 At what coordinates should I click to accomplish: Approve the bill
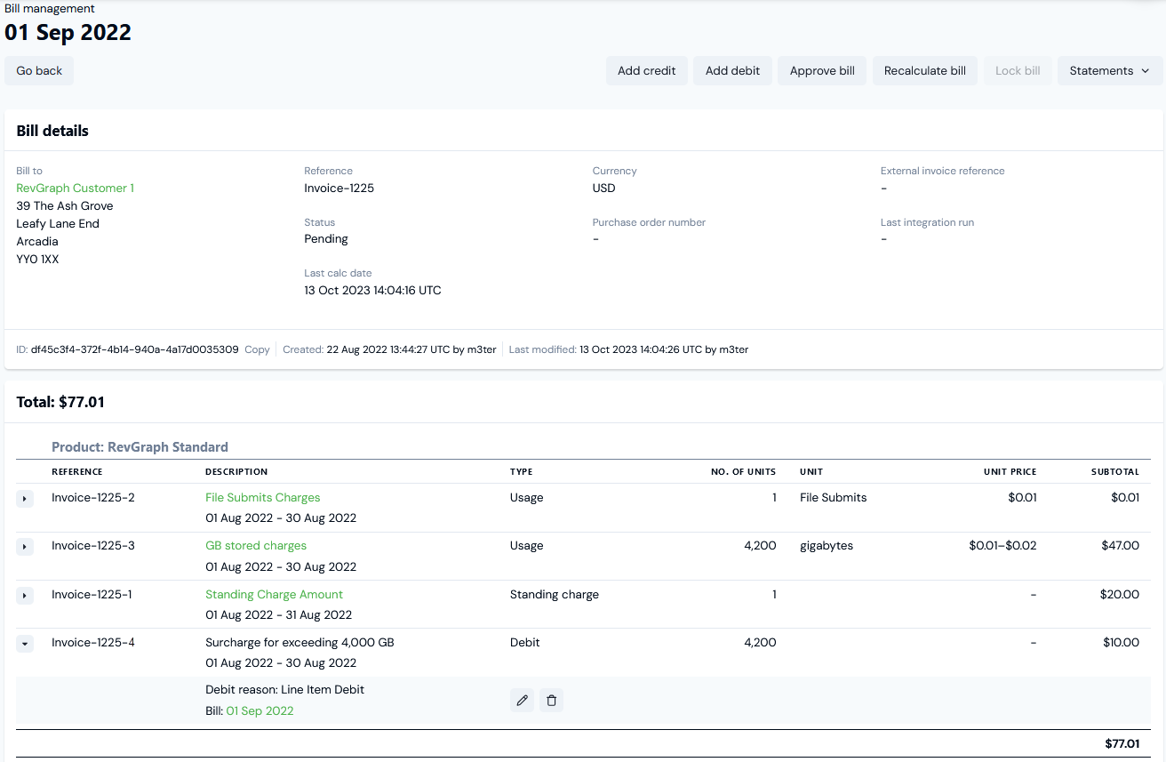click(x=822, y=71)
